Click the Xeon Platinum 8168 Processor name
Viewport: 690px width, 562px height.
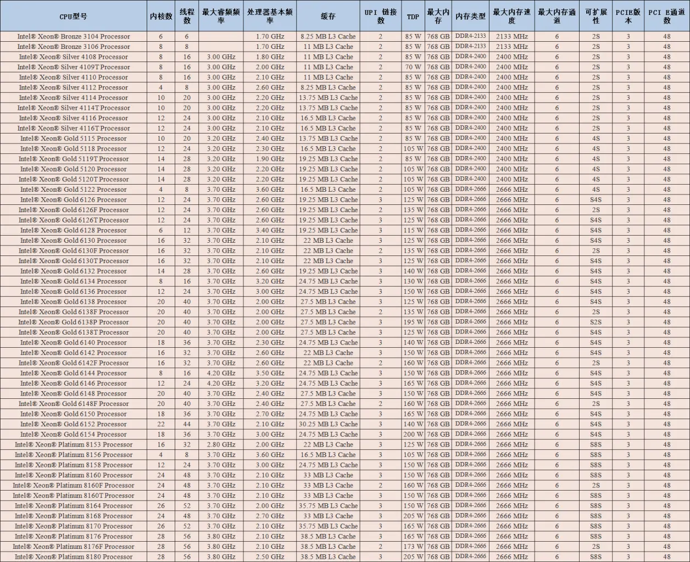74,516
